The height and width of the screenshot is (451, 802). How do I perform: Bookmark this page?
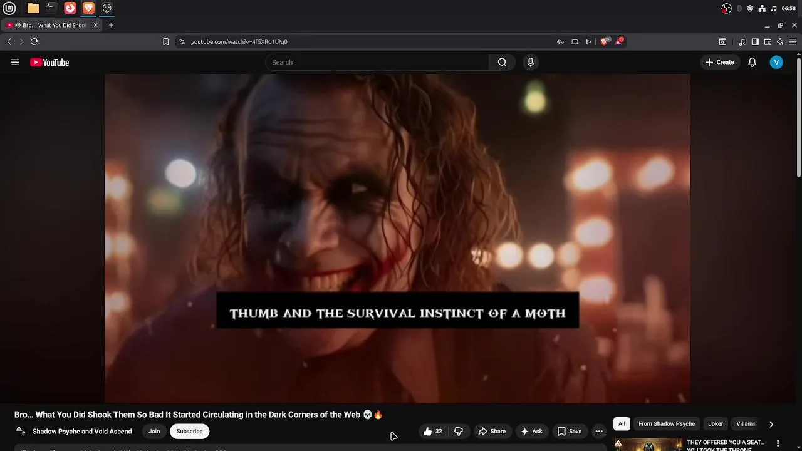pos(165,41)
